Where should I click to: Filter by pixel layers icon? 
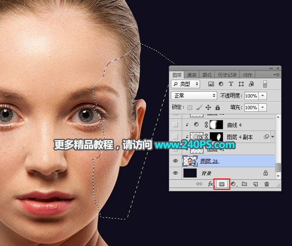point(211,84)
